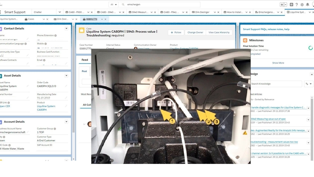Click the Follow button
The width and height of the screenshot is (314, 177).
pyautogui.click(x=176, y=32)
